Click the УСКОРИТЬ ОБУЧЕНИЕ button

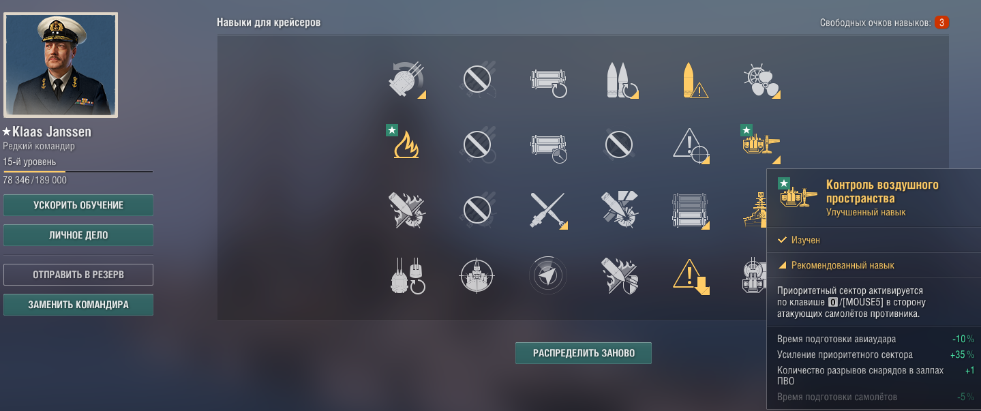pos(78,205)
